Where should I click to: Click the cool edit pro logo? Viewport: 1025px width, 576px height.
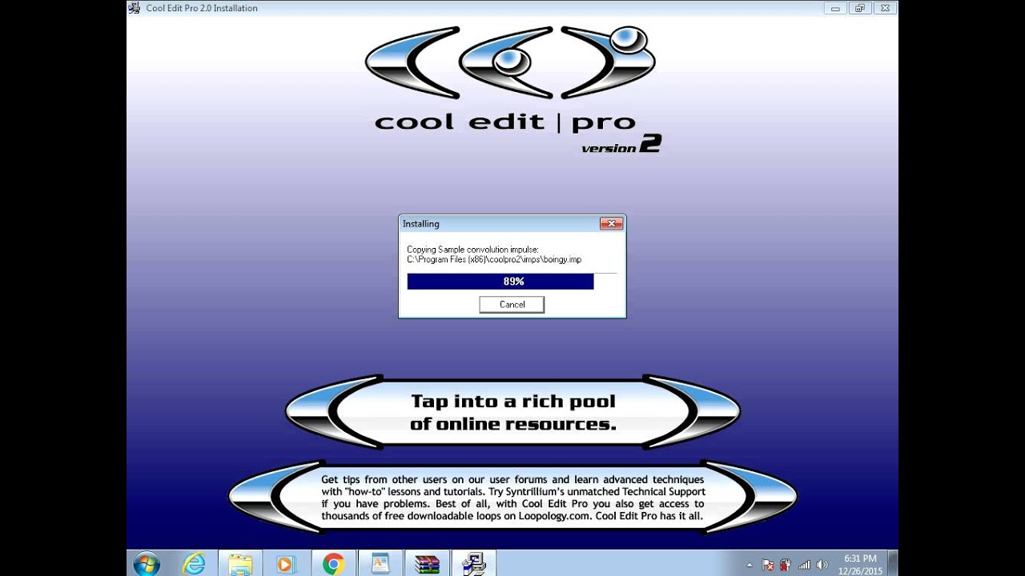click(x=512, y=88)
